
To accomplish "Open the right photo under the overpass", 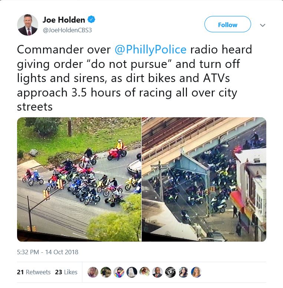I will click(x=204, y=179).
